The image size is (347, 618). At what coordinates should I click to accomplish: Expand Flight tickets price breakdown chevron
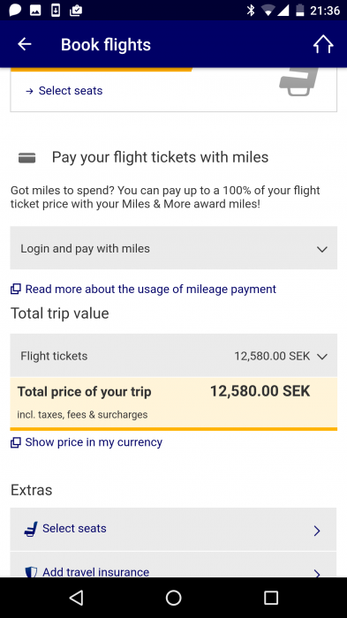(x=322, y=357)
